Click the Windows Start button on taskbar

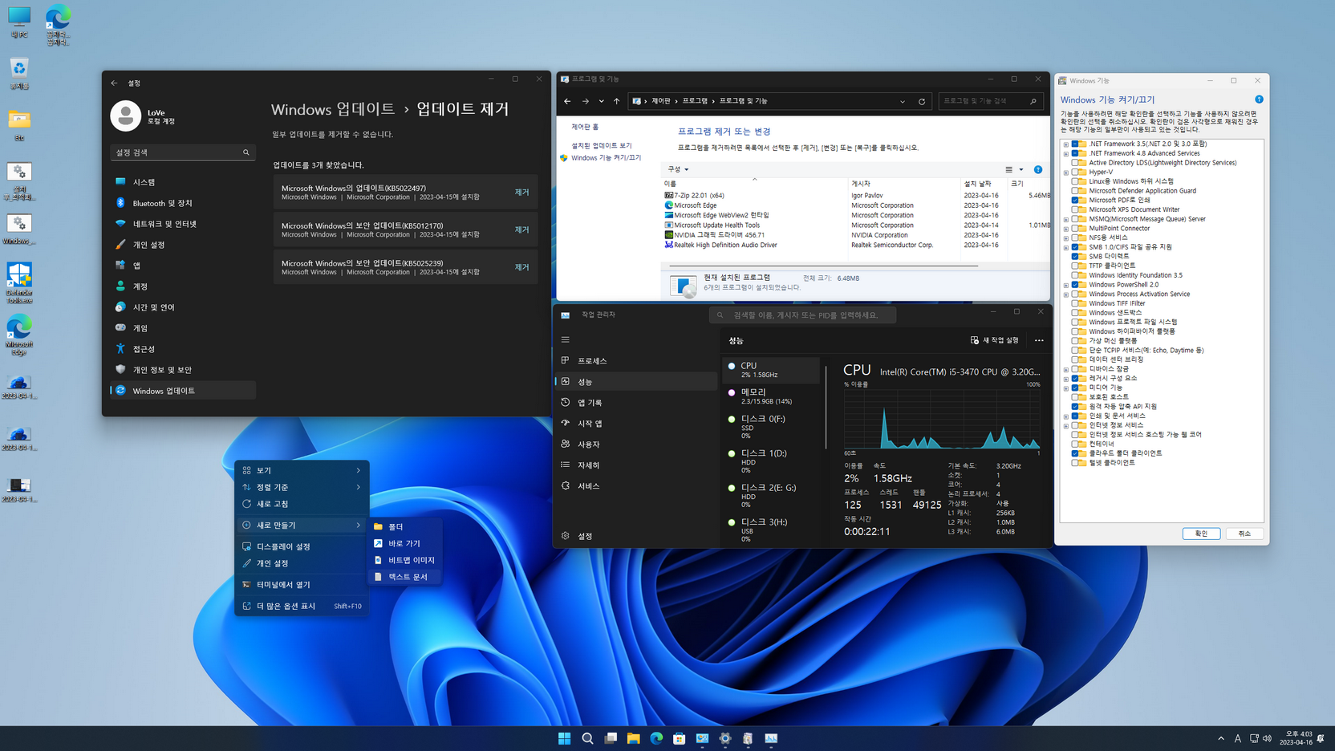pos(565,738)
